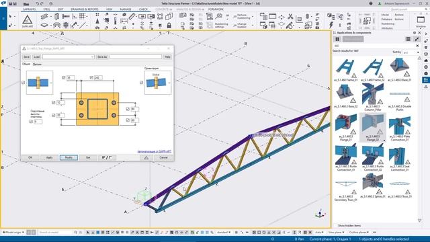The image size is (430, 242).
Task: Toggle the all-checkboxes on/off button
Action: 107,157
